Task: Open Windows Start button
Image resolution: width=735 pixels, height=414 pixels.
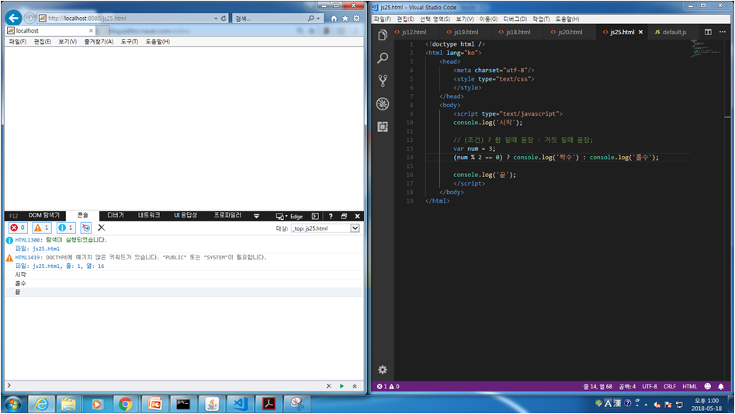Action: pos(13,404)
